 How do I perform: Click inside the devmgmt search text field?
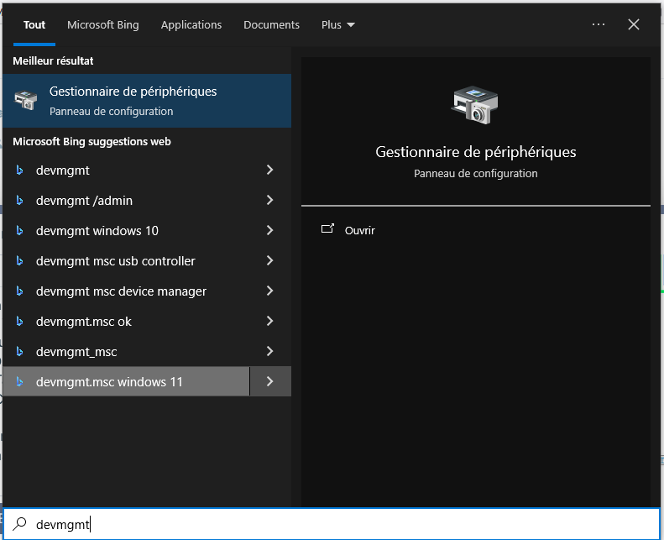click(336, 525)
